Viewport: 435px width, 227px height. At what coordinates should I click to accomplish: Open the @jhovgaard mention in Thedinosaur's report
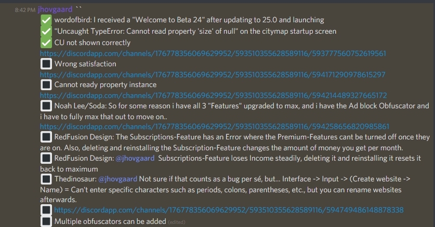click(117, 179)
